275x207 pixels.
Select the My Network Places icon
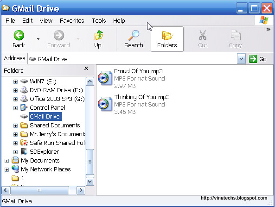point(15,169)
